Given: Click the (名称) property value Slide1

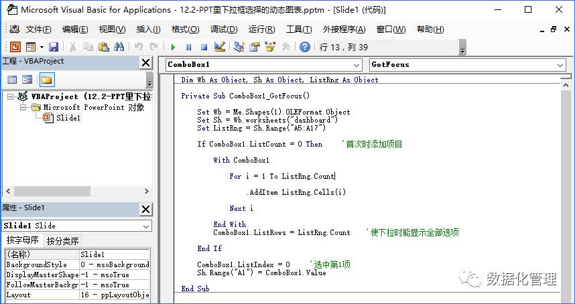Looking at the screenshot, I should [x=115, y=254].
